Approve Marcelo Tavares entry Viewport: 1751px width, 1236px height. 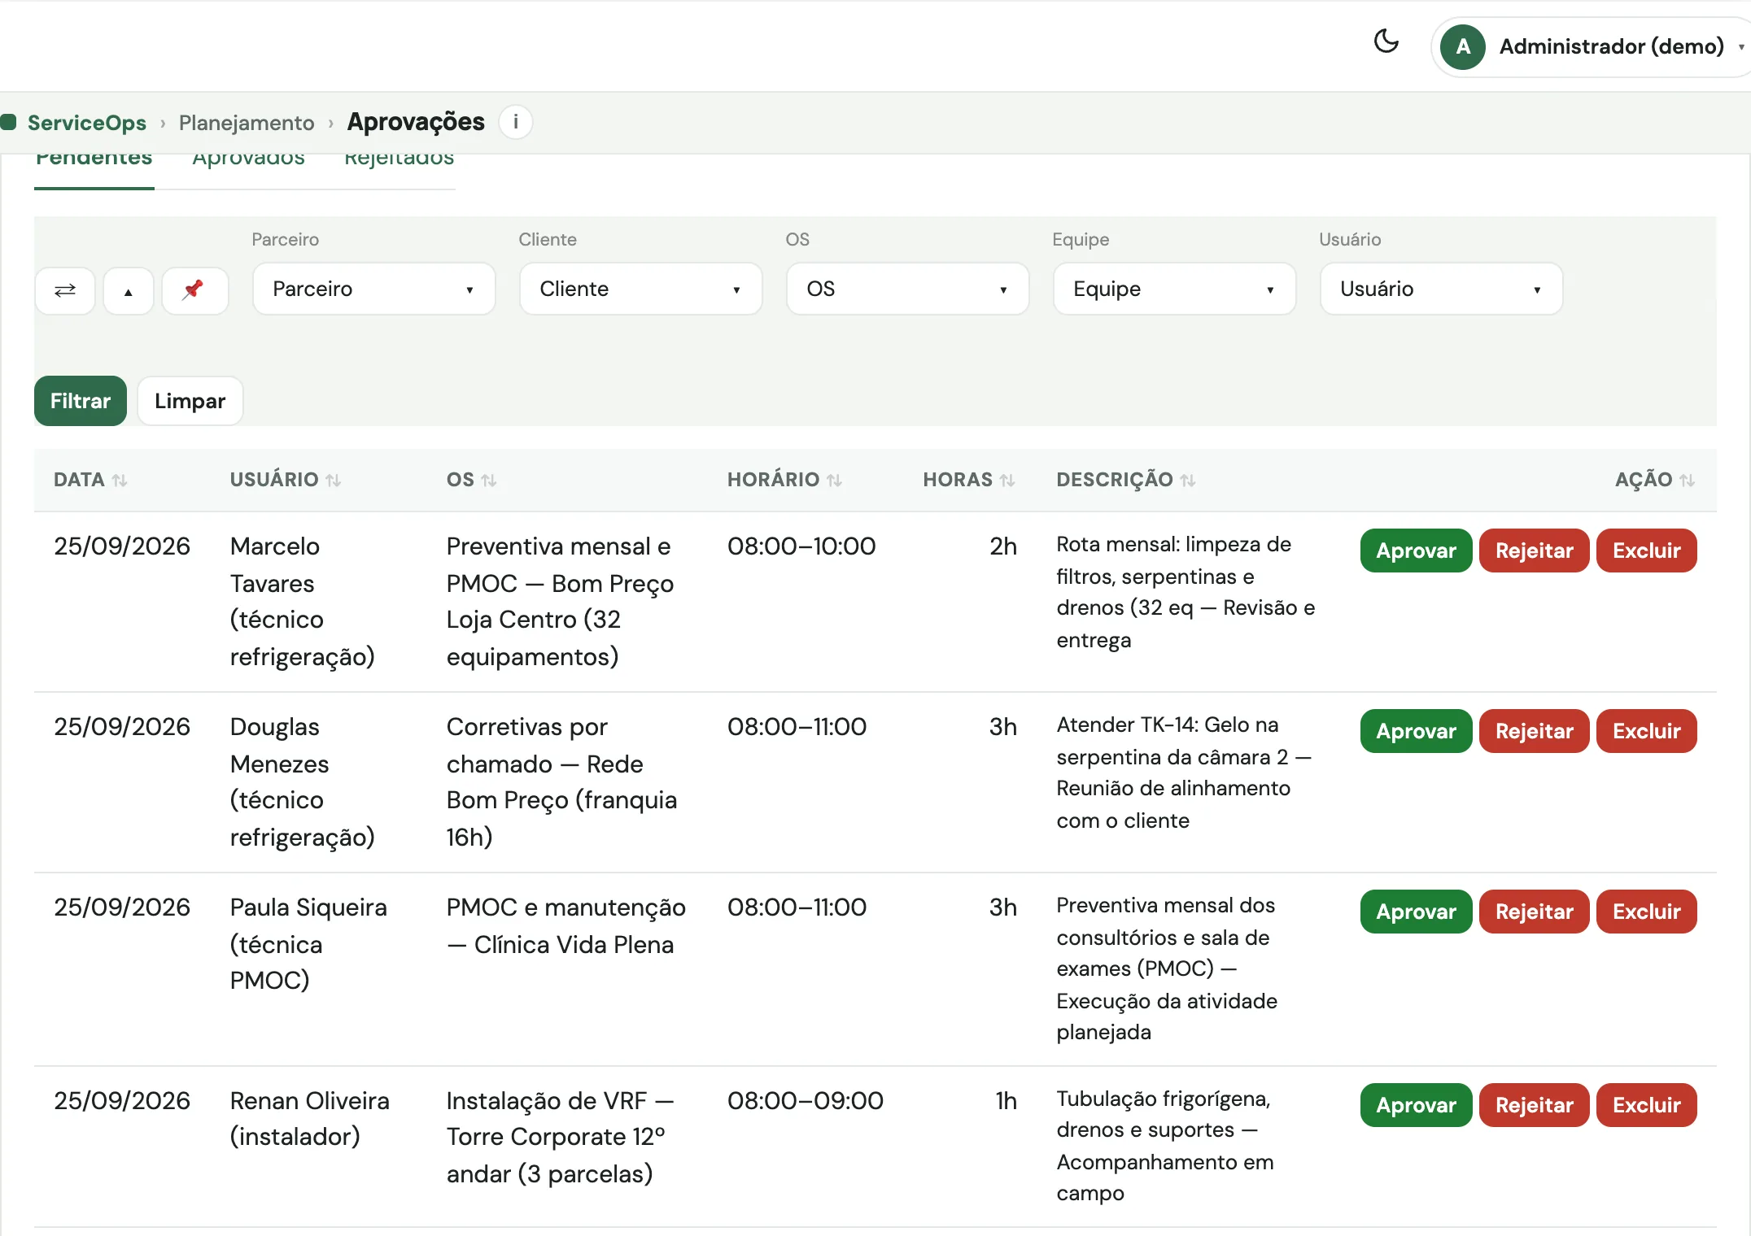point(1416,551)
